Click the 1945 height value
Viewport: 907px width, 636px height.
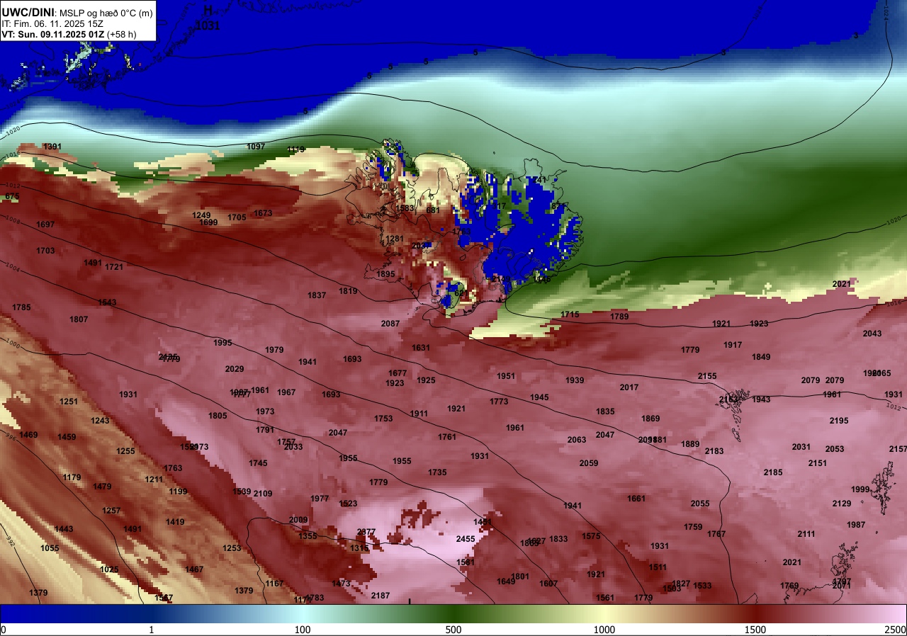[x=539, y=397]
